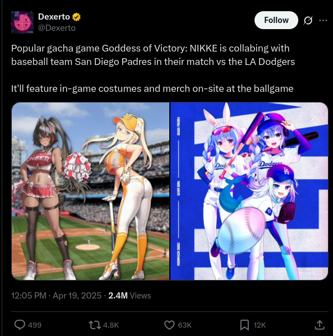This screenshot has width=333, height=336.
Task: Click the gold verified badge
Action: (x=76, y=17)
